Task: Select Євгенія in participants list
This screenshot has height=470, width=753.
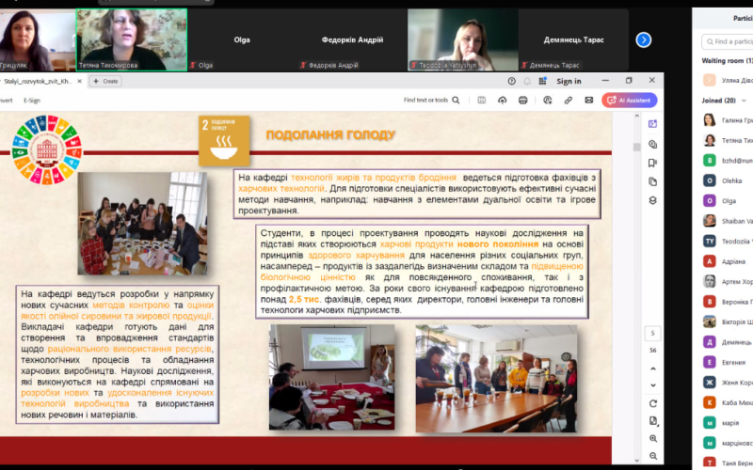Action: point(728,362)
